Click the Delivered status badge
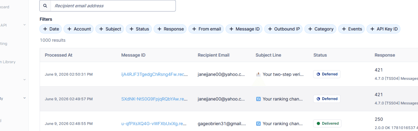 tap(327, 123)
